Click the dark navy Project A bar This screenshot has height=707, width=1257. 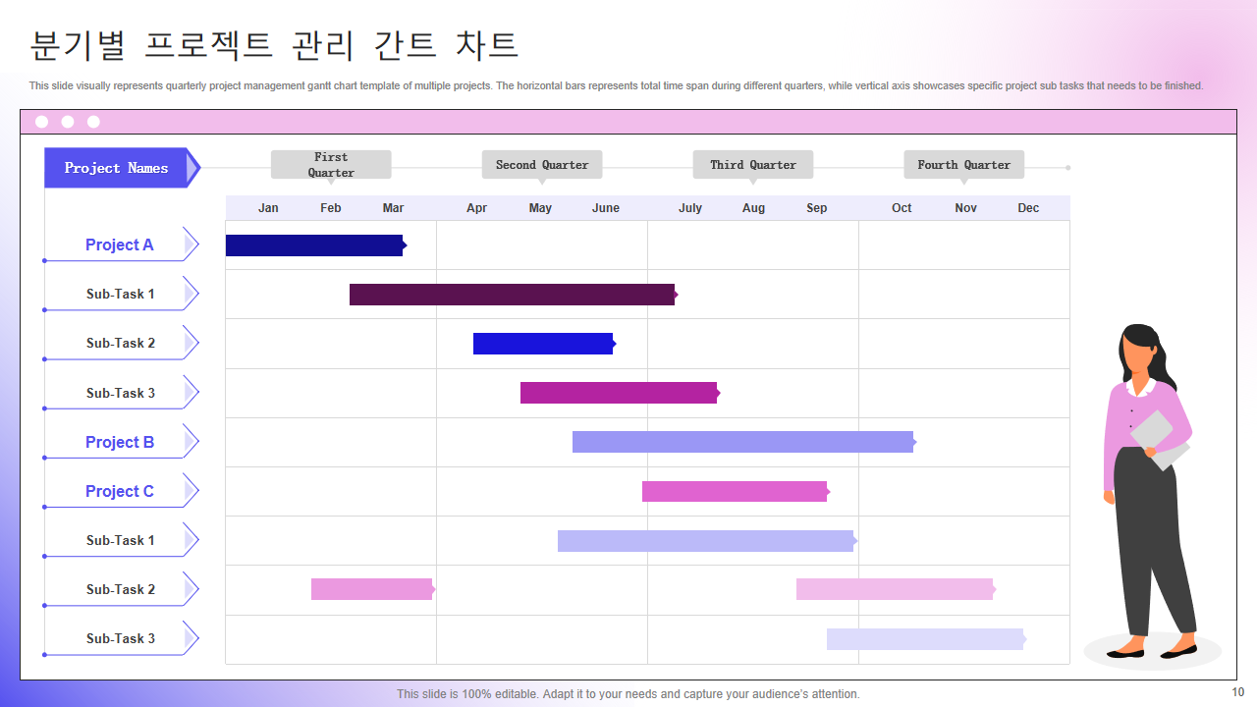(315, 245)
